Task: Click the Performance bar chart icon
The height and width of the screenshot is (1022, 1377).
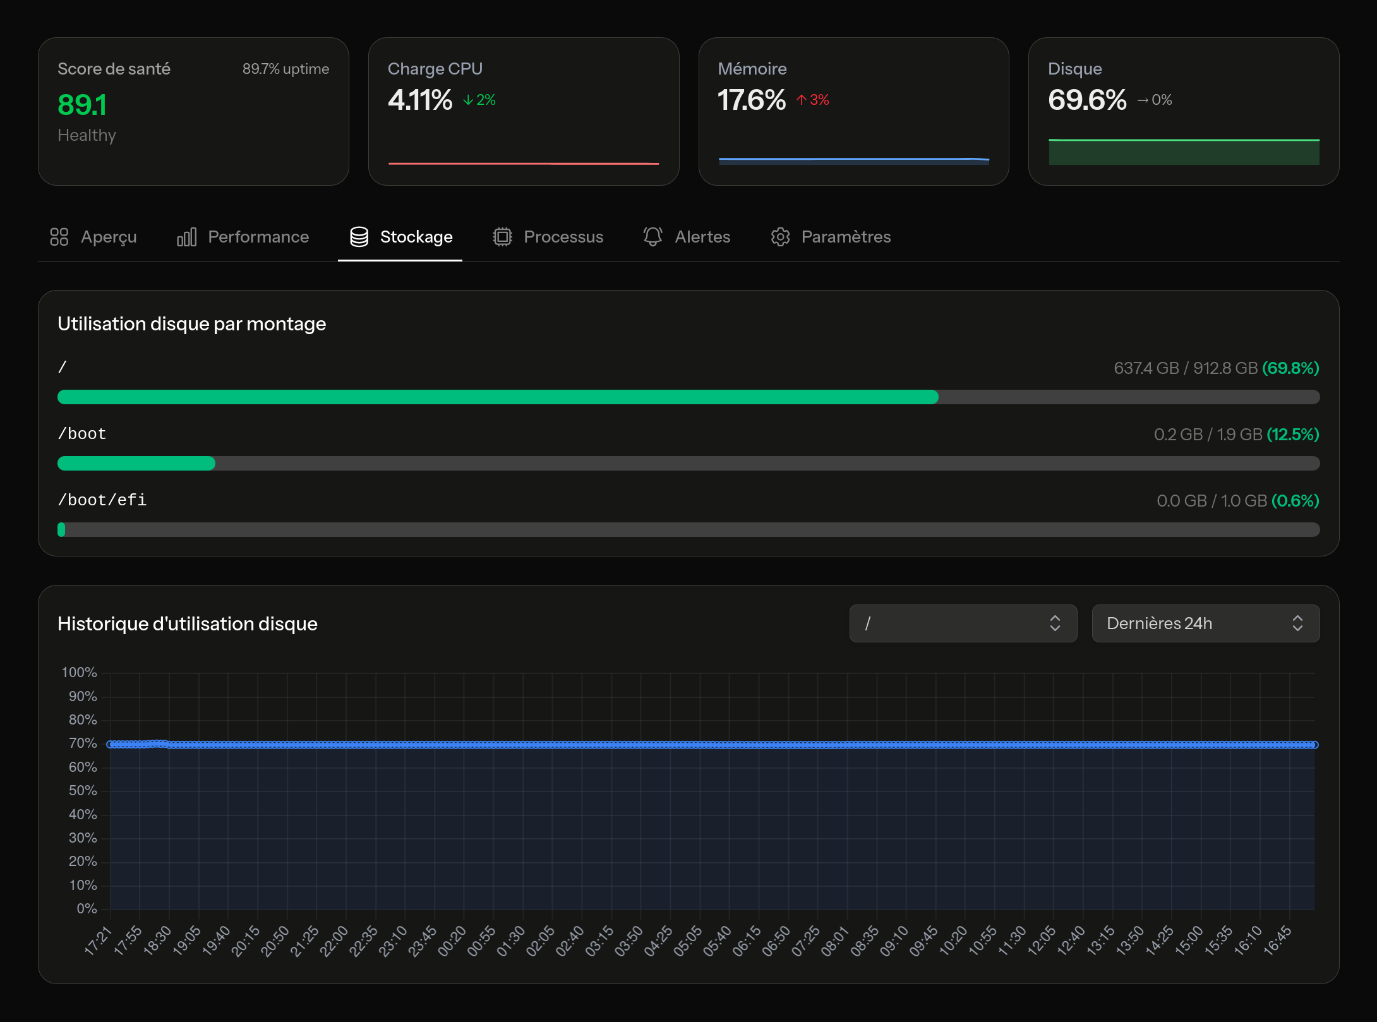Action: point(186,237)
